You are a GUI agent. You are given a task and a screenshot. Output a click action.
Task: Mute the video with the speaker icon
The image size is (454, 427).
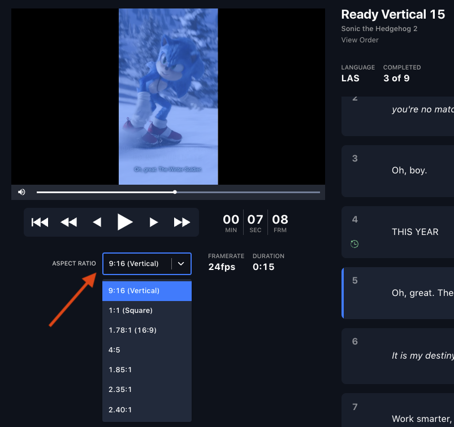click(x=21, y=192)
